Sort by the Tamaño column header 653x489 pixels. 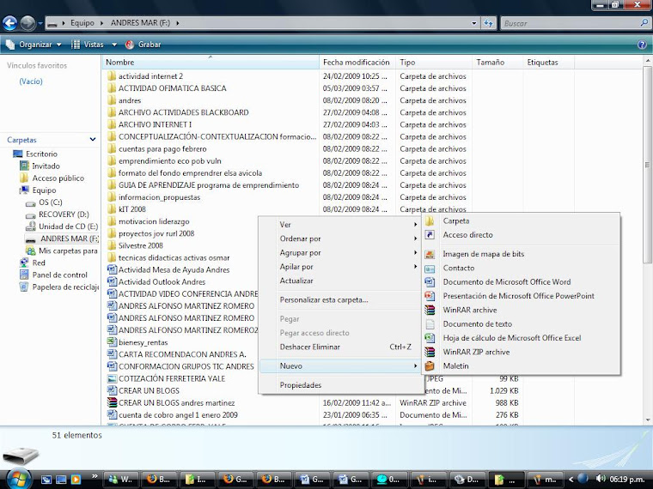pyautogui.click(x=497, y=63)
